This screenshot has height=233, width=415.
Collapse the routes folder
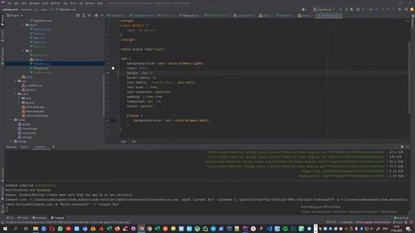click(12, 120)
